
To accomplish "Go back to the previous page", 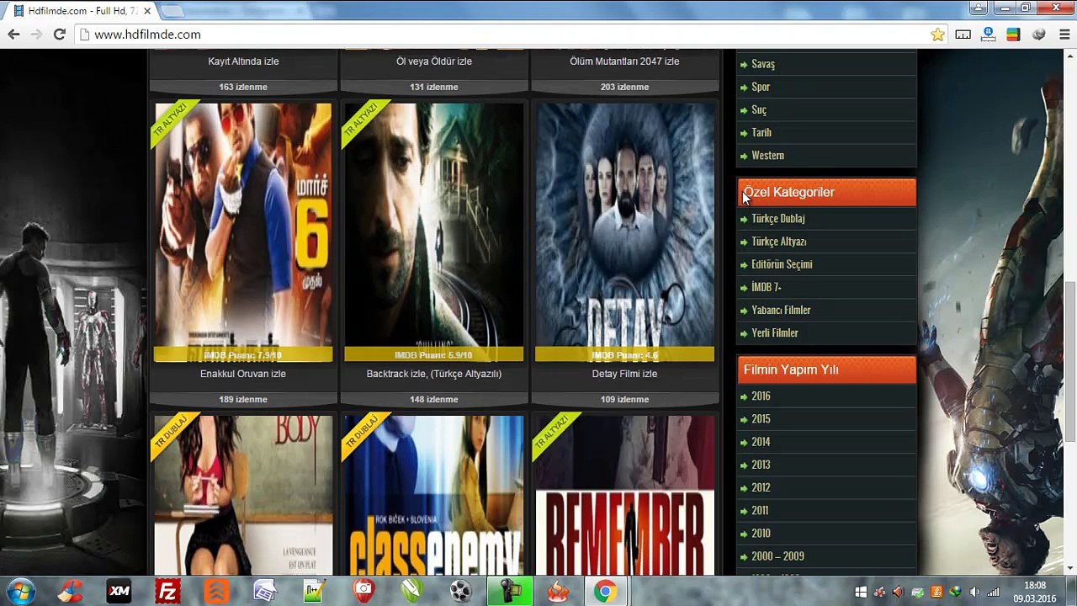I will [13, 35].
